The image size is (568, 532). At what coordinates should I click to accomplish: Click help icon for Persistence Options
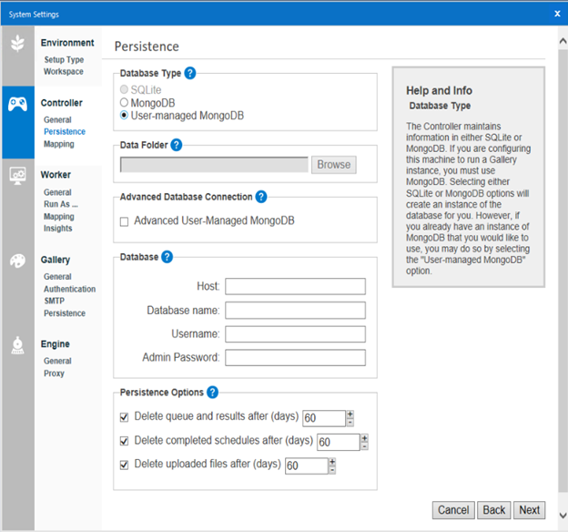212,393
